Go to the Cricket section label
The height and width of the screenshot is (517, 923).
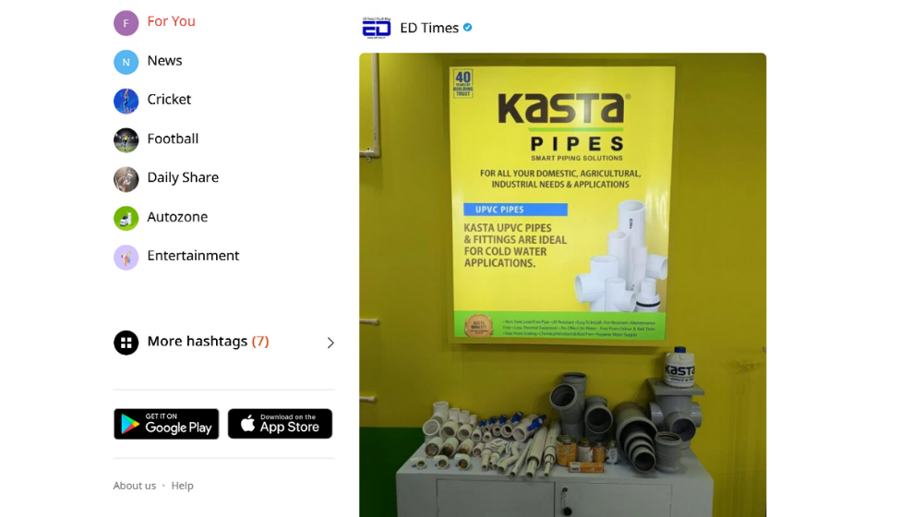[x=169, y=100]
